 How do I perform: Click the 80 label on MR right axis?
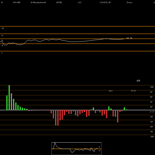click(151, 92)
